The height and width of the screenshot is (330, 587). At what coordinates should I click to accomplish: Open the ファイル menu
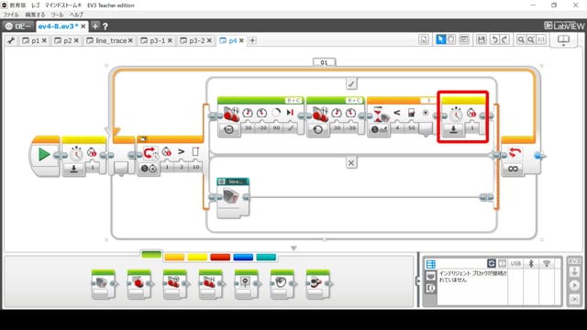pos(11,15)
